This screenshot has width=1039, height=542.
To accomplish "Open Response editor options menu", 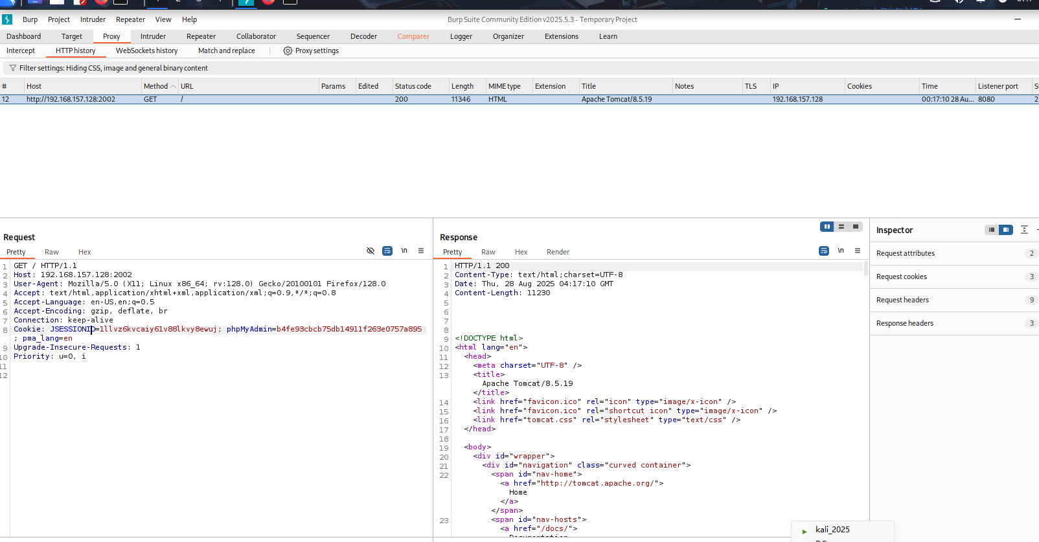I will tap(858, 251).
